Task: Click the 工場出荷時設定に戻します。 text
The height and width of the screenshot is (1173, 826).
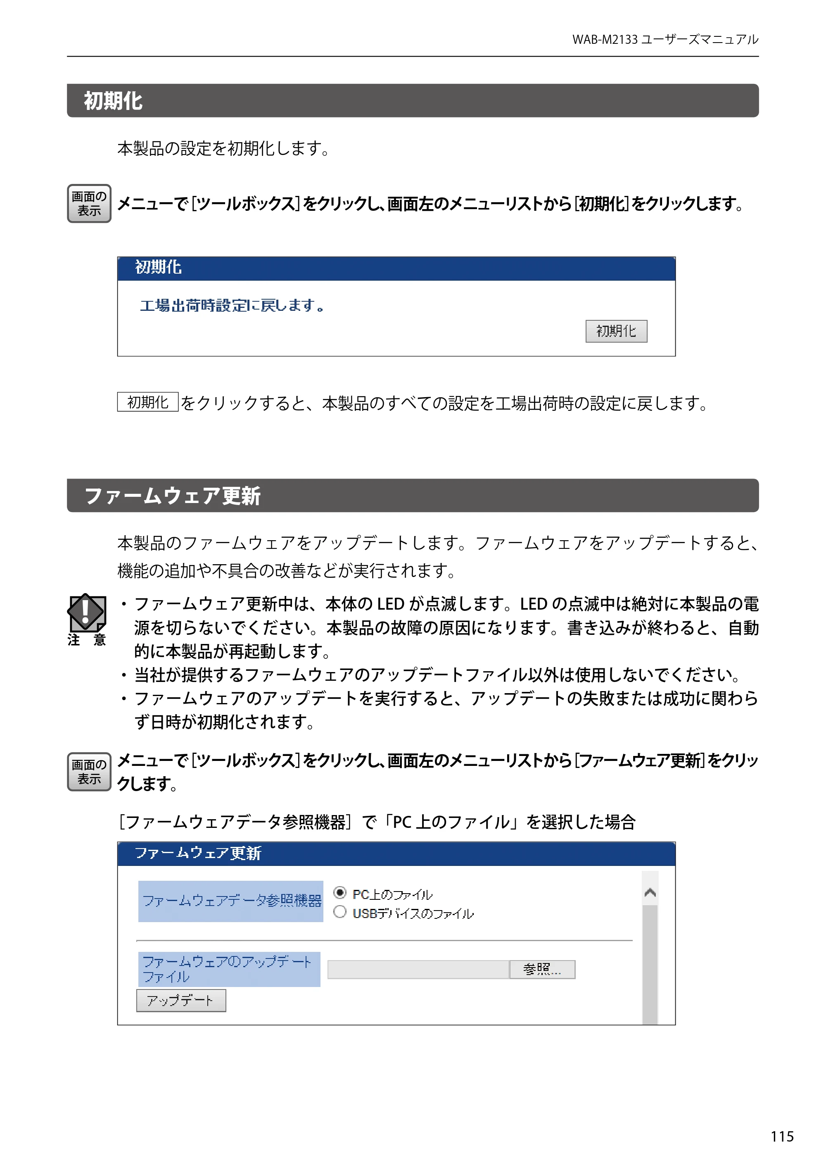Action: click(x=232, y=305)
